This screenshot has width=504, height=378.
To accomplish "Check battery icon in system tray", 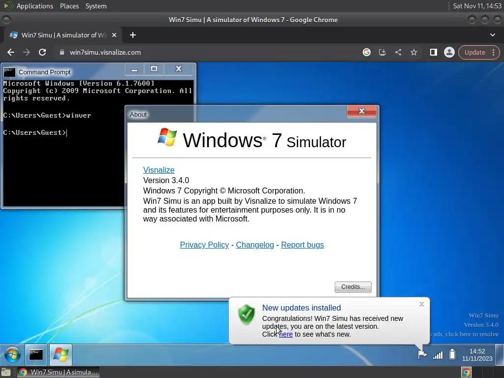I will (452, 354).
